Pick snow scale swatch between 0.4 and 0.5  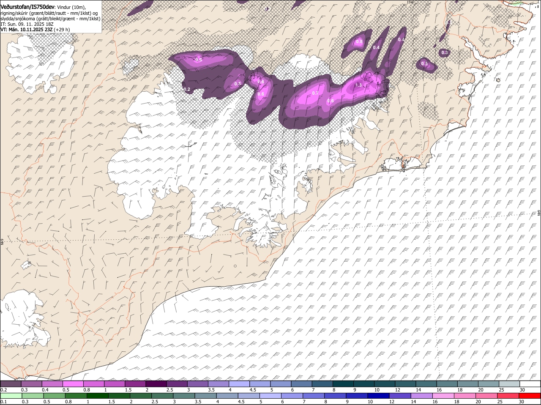coord(52,384)
